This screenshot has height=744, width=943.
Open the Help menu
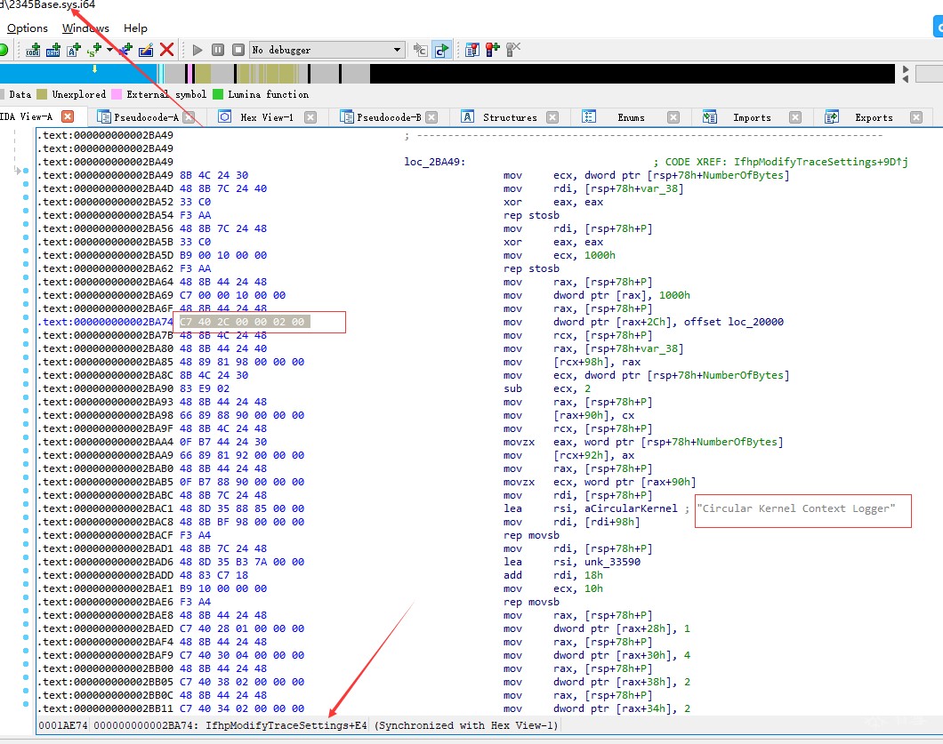coord(135,28)
